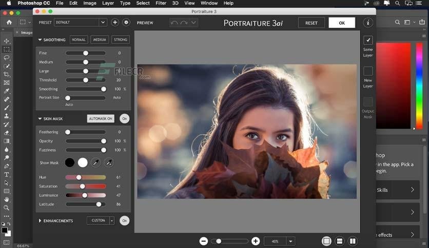Click the Photoshop vertical hue strip

(419, 86)
